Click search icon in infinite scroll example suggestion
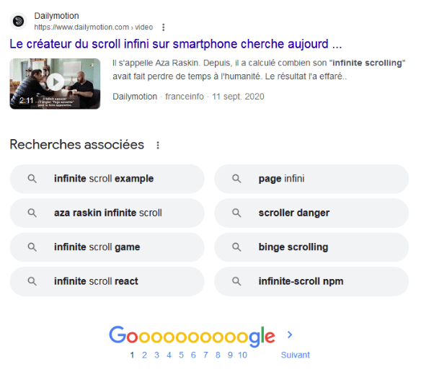Viewport: 434px width, 372px height. point(32,179)
